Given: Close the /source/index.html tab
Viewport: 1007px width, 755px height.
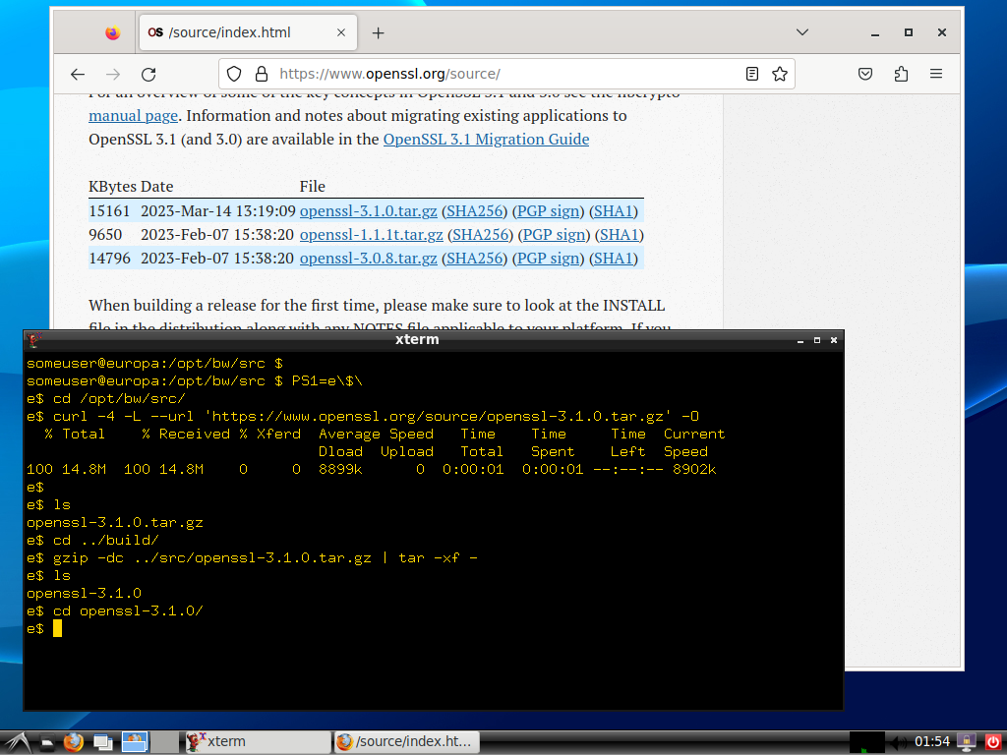Looking at the screenshot, I should (x=341, y=32).
